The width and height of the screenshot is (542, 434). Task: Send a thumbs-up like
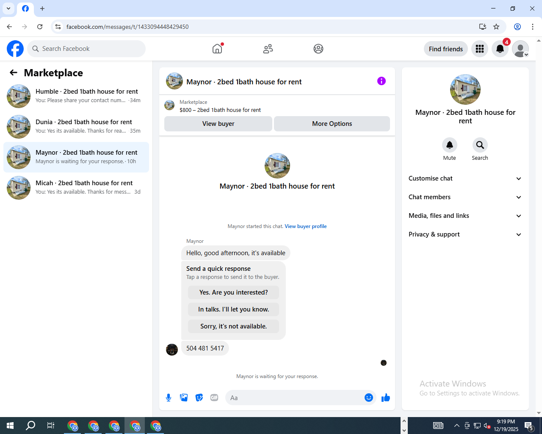[386, 398]
